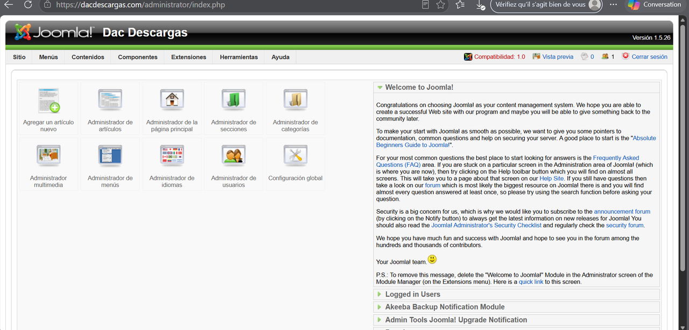Click the browser address bar URL
The width and height of the screenshot is (689, 330).
tap(140, 5)
